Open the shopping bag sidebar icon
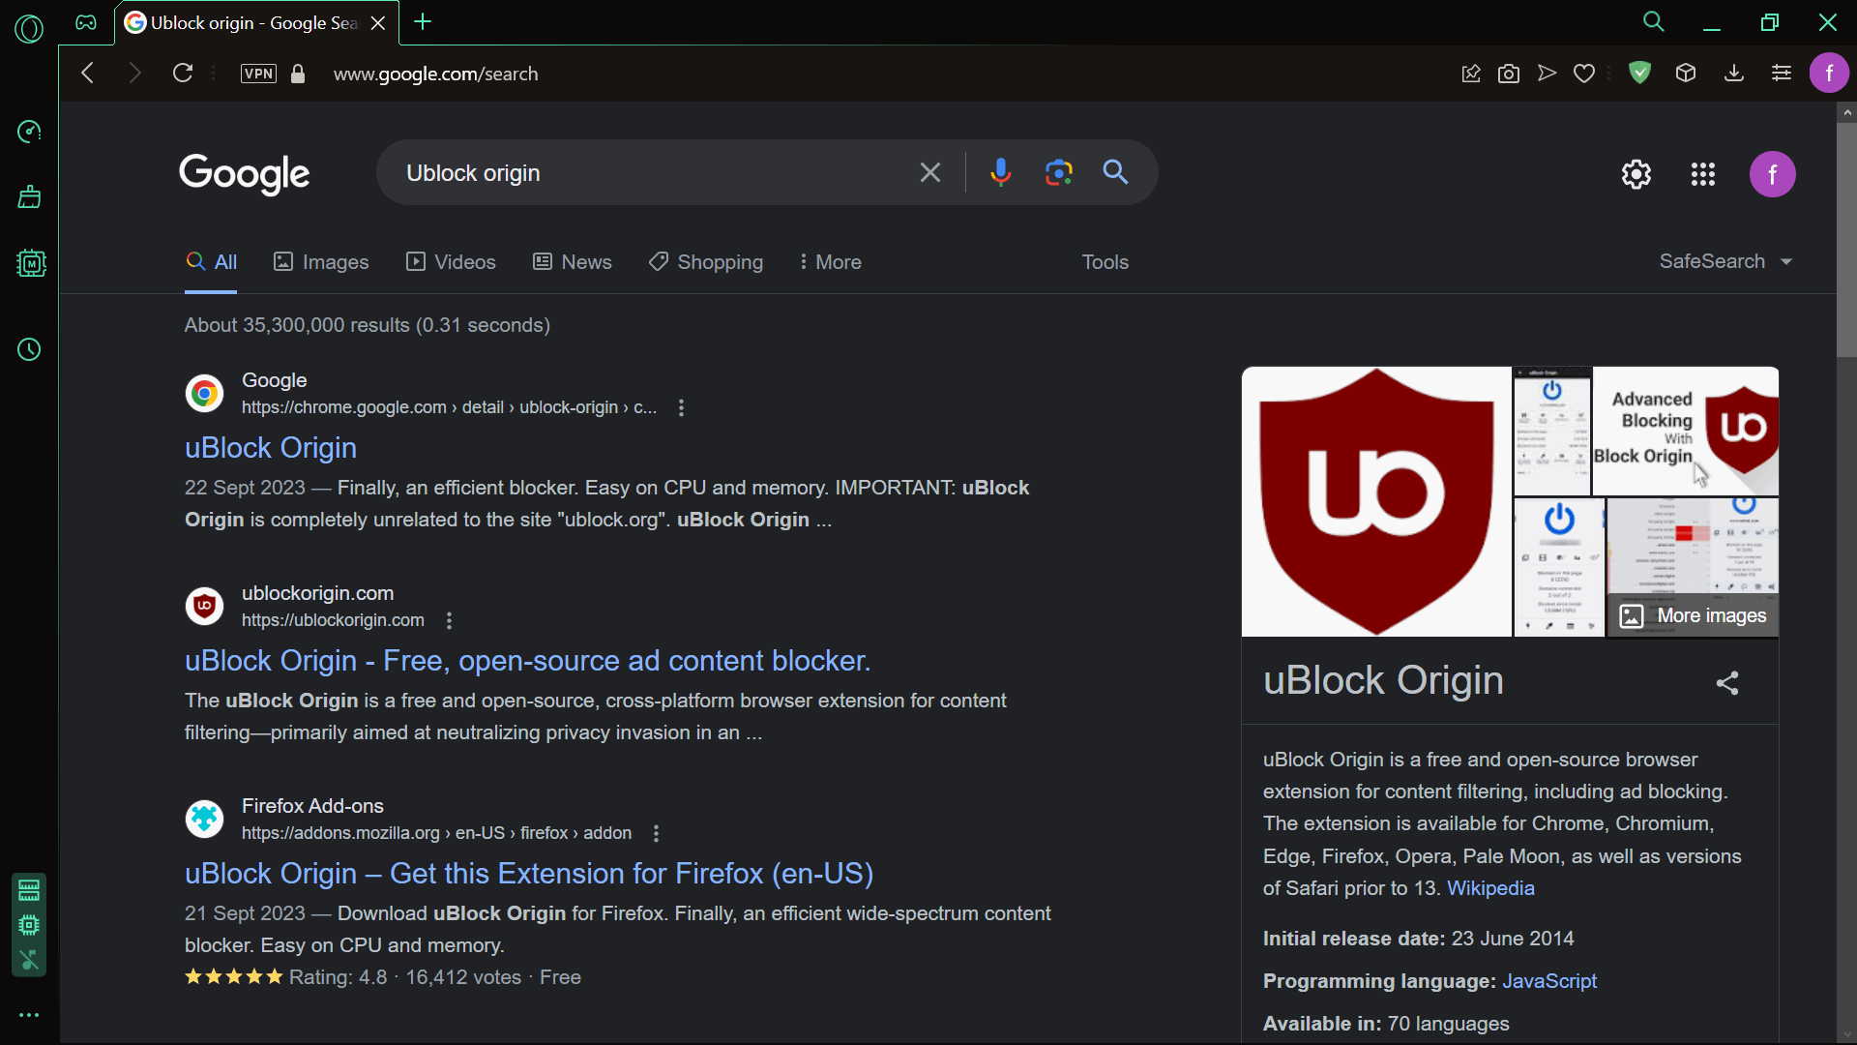This screenshot has width=1857, height=1045. click(30, 197)
